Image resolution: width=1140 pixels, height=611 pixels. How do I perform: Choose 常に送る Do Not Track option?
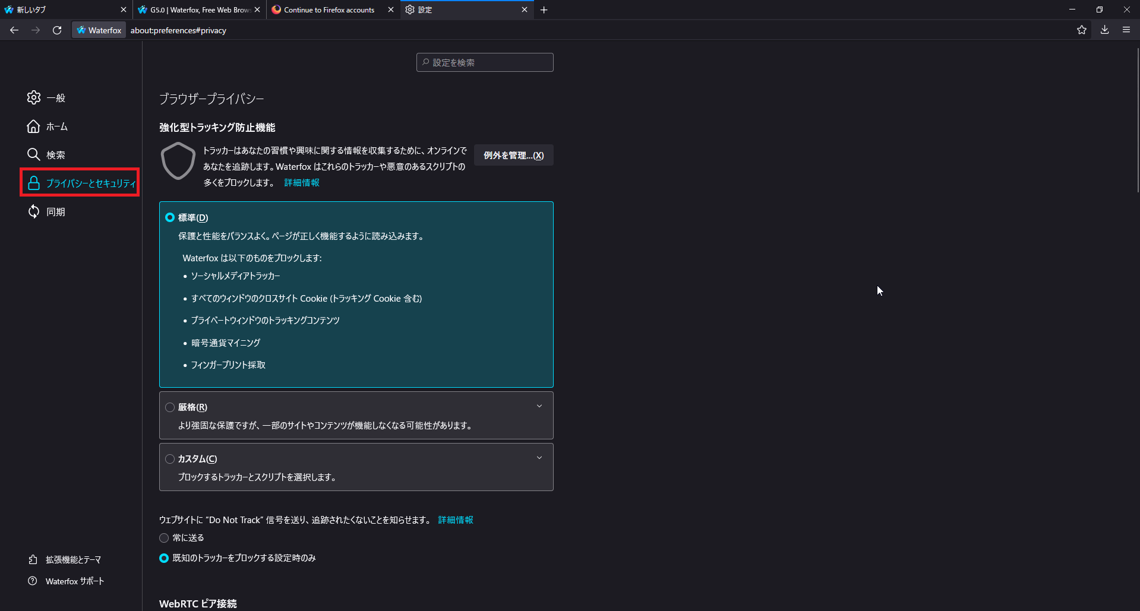point(164,538)
